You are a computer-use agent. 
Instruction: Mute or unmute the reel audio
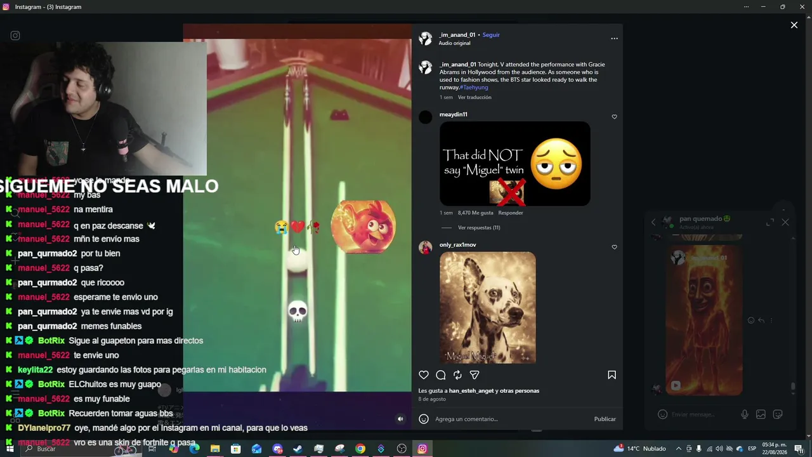point(400,419)
